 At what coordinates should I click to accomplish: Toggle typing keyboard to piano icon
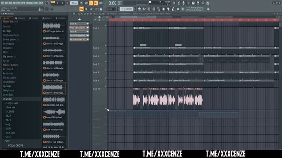[81, 9]
